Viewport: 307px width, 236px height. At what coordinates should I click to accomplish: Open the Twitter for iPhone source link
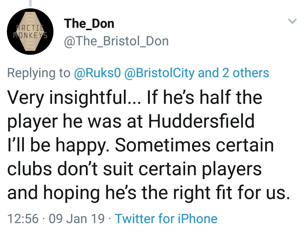coord(166,219)
